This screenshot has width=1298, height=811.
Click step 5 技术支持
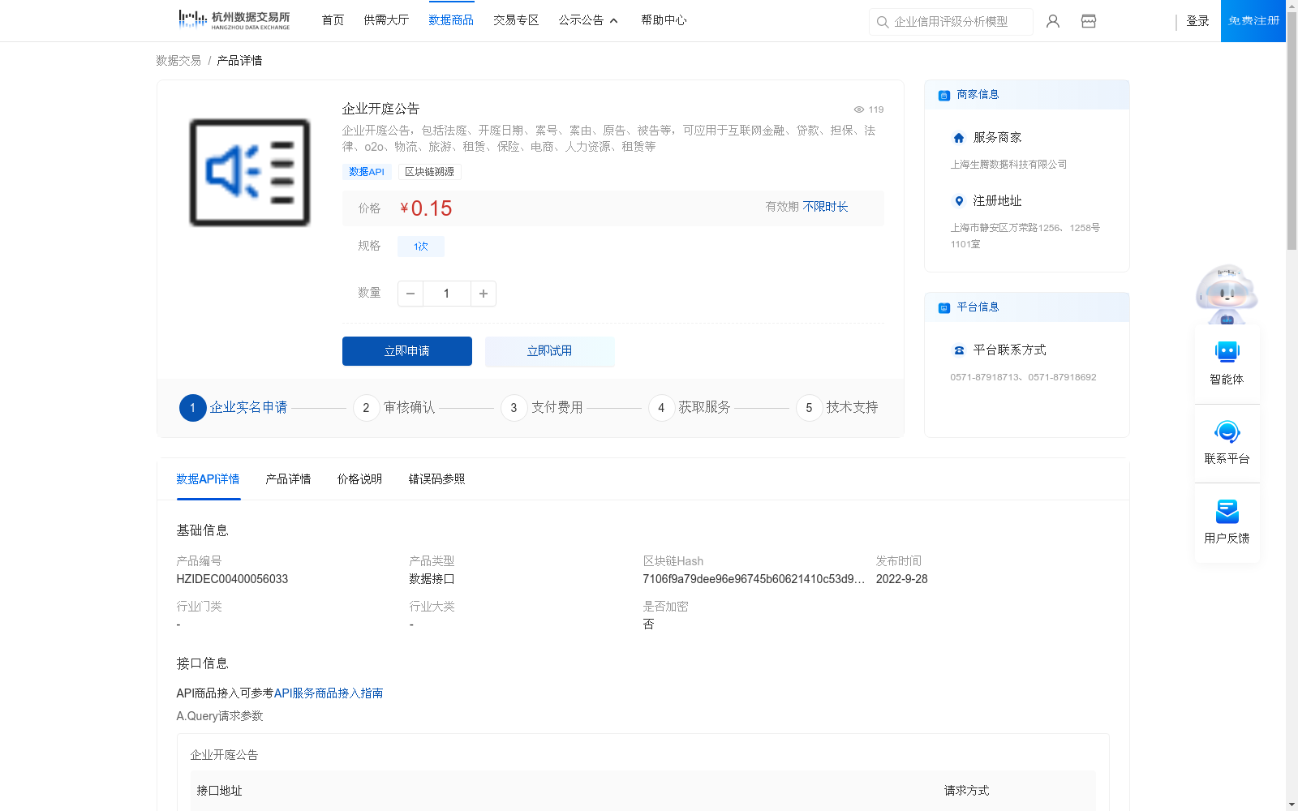point(837,408)
